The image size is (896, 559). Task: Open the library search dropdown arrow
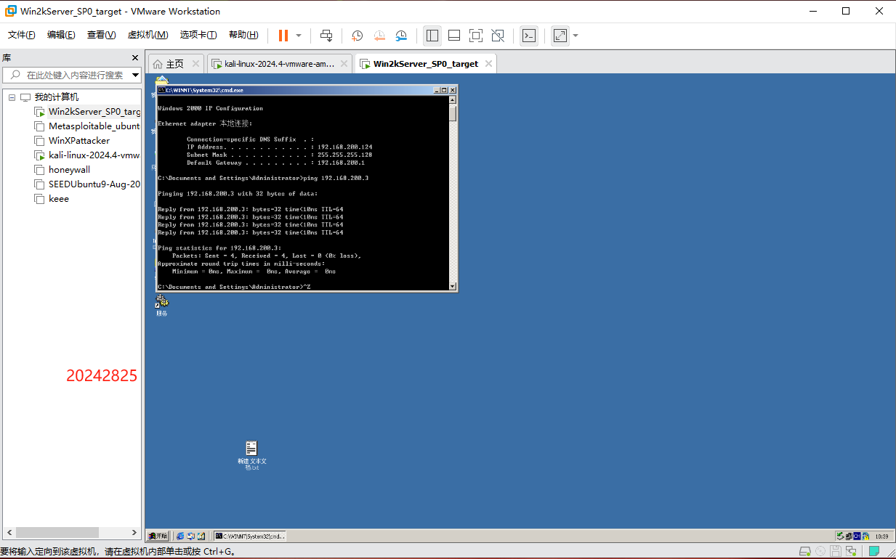click(x=135, y=75)
